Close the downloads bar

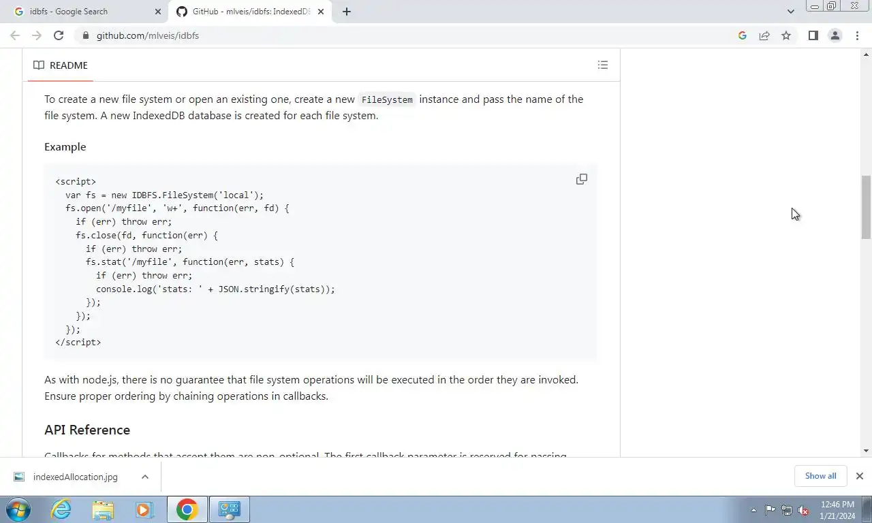(x=859, y=476)
